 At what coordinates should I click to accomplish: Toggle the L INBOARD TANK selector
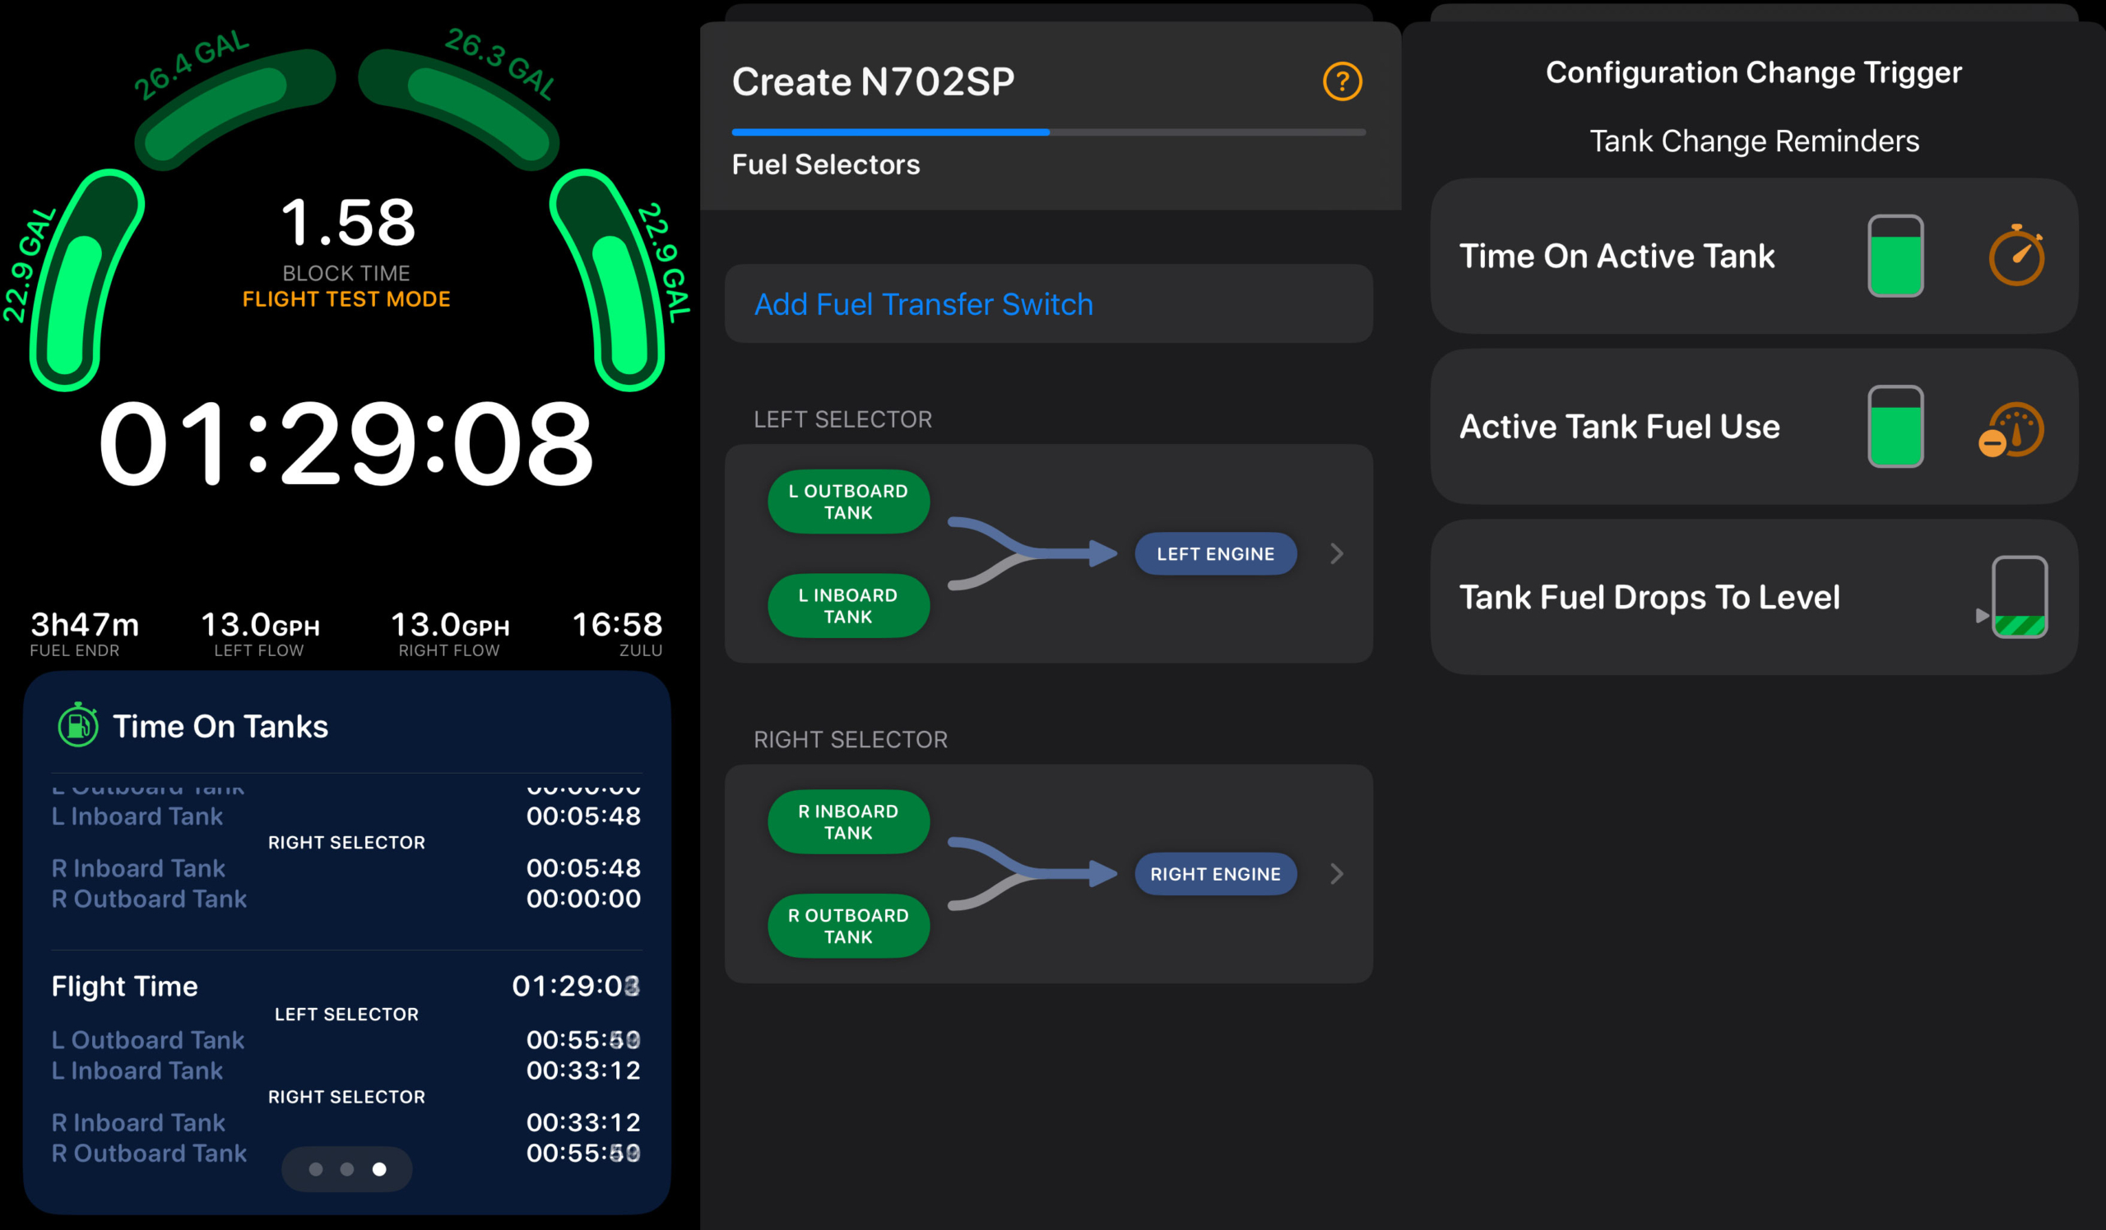(x=848, y=605)
